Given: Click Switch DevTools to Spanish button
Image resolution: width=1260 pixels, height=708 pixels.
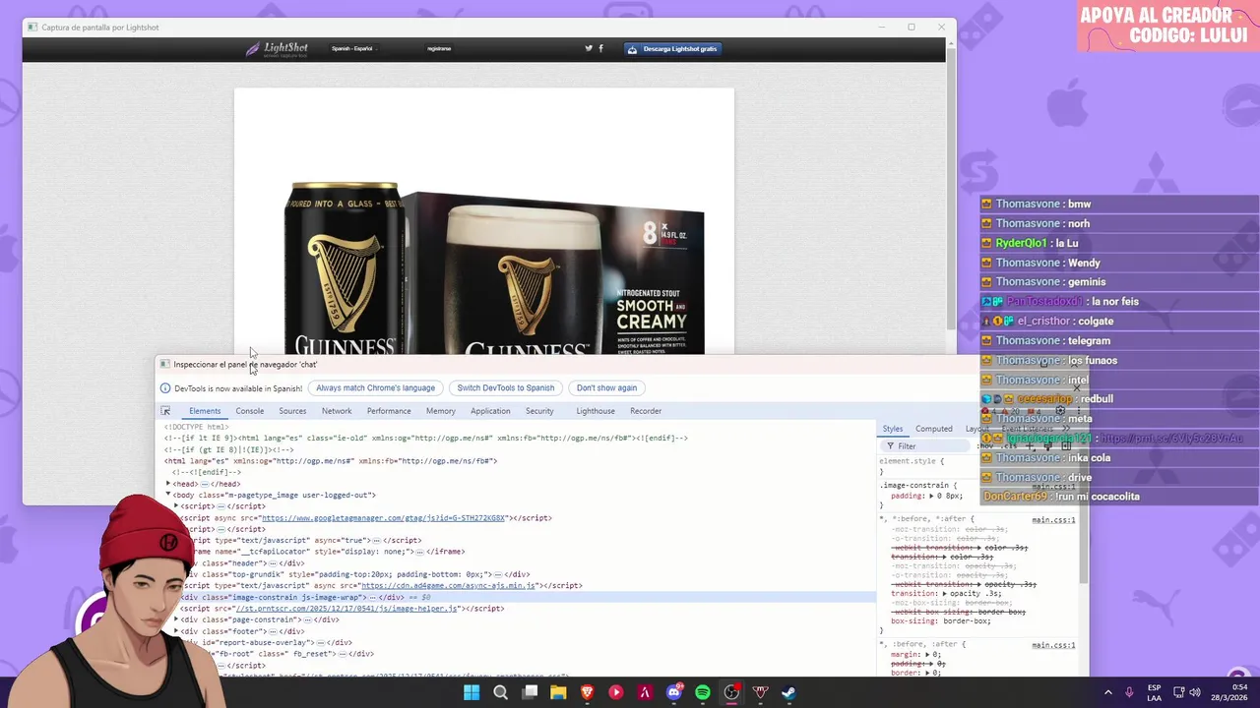Looking at the screenshot, I should pos(506,387).
